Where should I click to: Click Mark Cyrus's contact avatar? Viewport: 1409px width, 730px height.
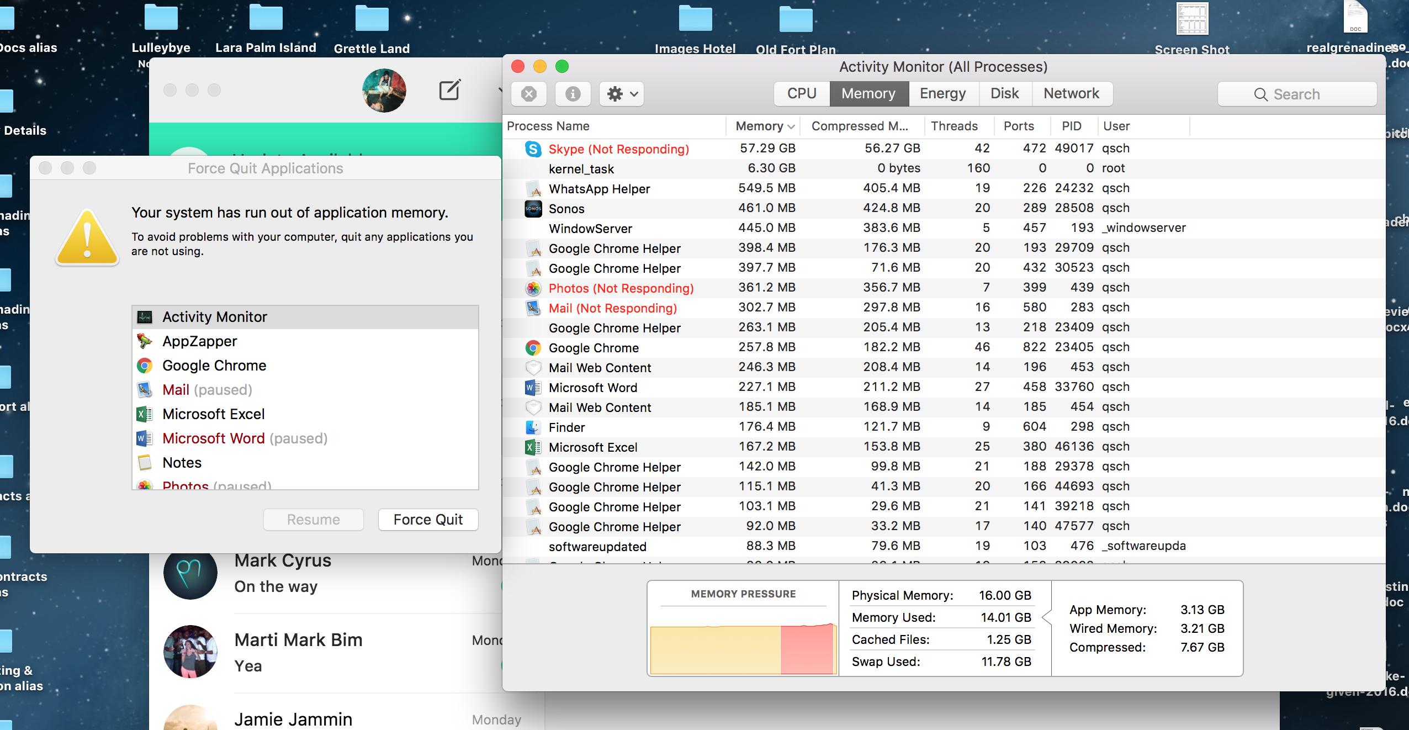tap(190, 575)
